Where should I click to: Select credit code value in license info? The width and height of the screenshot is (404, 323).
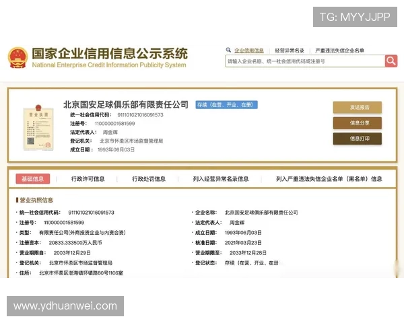tap(91, 213)
